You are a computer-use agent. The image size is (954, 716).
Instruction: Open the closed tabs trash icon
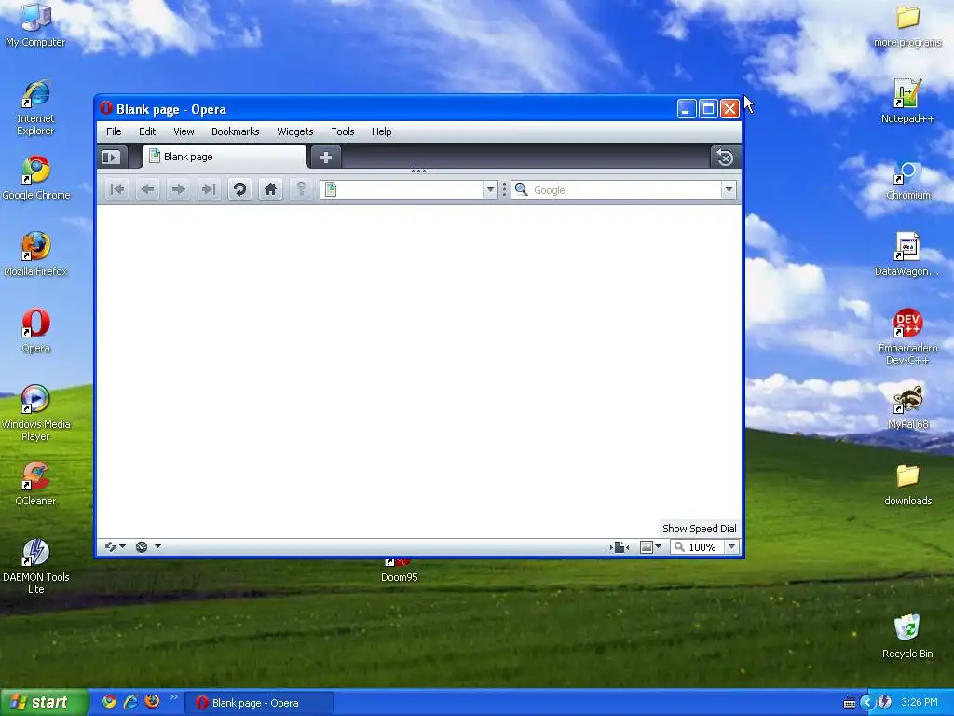coord(725,157)
